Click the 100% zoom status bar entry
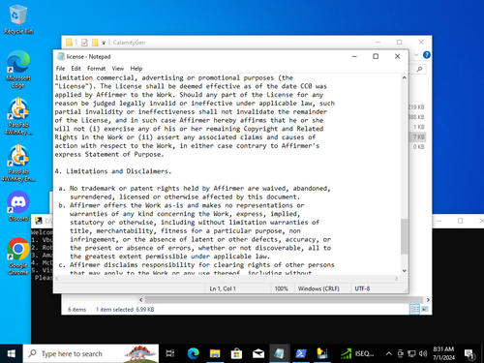Image resolution: width=484 pixels, height=363 pixels. tap(281, 288)
